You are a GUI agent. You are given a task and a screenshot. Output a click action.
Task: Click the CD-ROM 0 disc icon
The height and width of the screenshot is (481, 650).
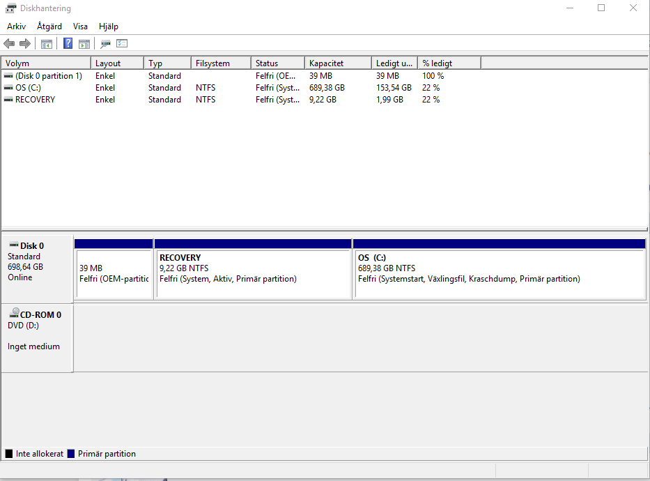point(15,312)
